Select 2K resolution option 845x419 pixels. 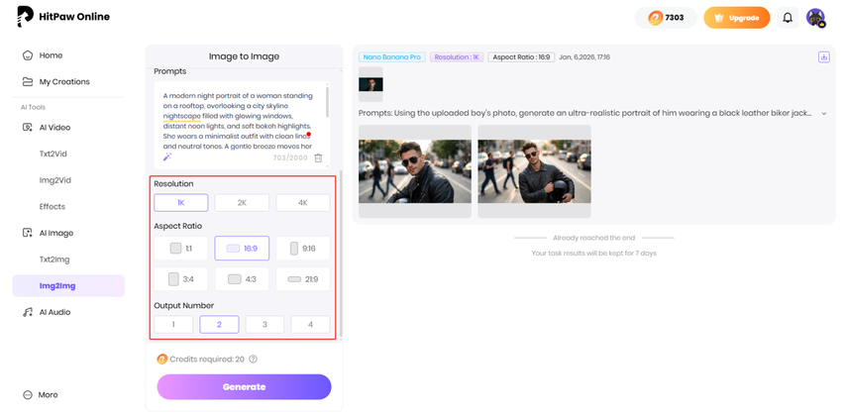(242, 202)
